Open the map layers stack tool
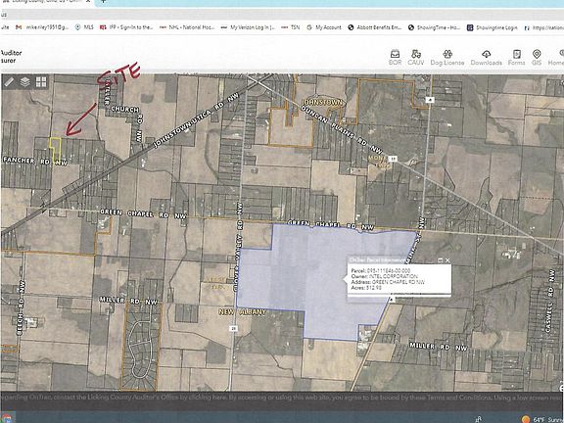Viewport: 564px width, 423px height. [24, 82]
